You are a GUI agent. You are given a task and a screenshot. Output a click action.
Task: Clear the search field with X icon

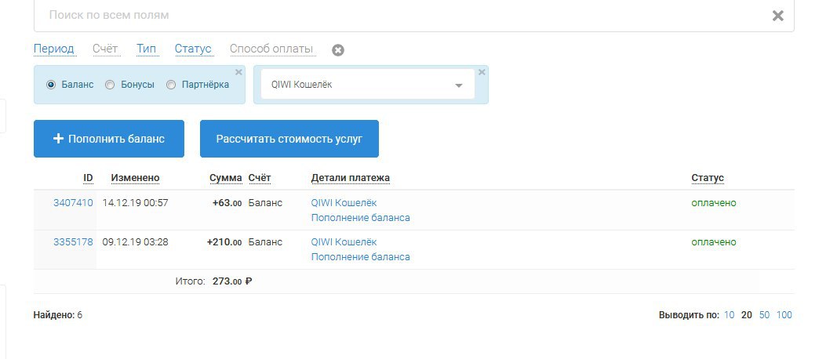click(x=777, y=16)
